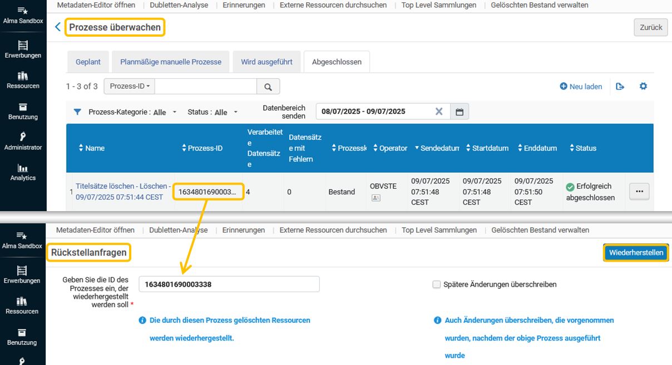Screen dimensions: 672x365
Task: Click Alma Sandbox logo in upper sidebar
Action: point(22,14)
